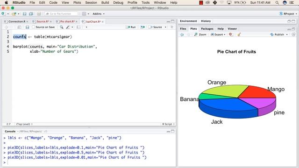Focus the Go to file/function field
299x168 pixels.
pyautogui.click(x=61, y=14)
